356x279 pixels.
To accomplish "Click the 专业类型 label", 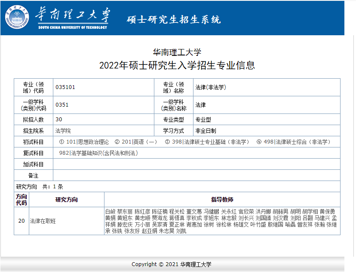I will [x=173, y=120].
